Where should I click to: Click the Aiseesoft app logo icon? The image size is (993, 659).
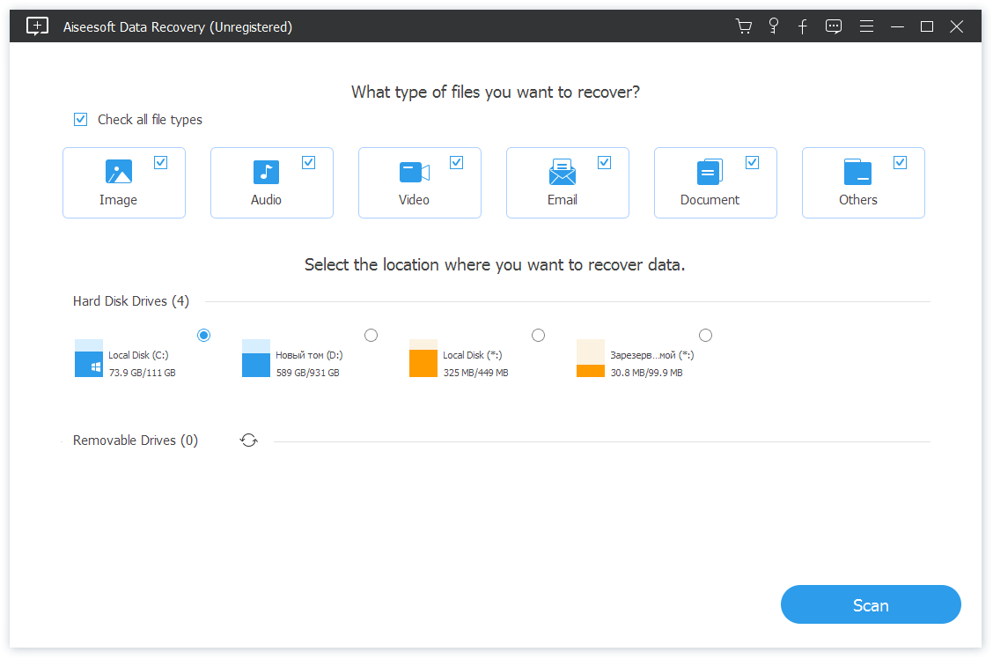[37, 26]
